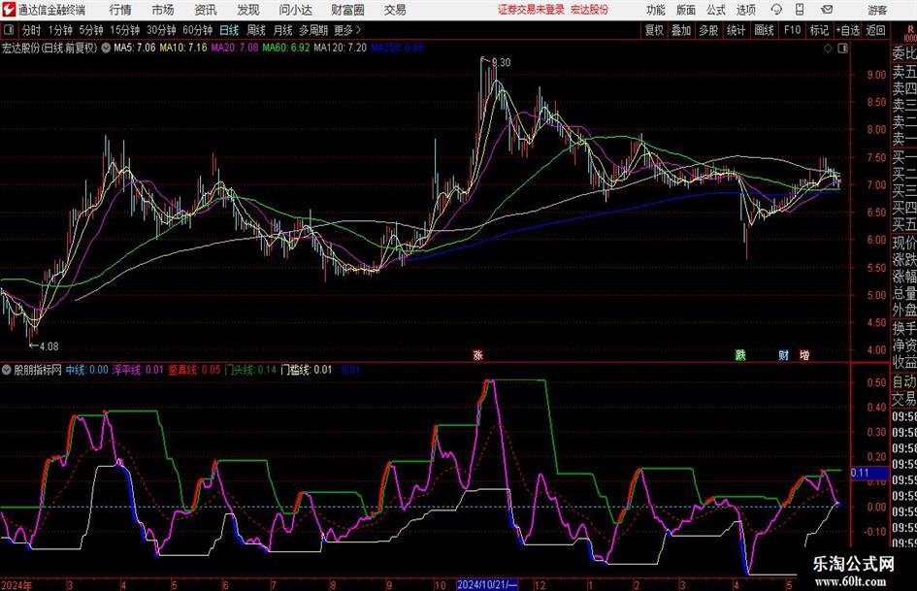This screenshot has width=917, height=591.
Task: Select the 日线 daily period
Action: (x=229, y=30)
